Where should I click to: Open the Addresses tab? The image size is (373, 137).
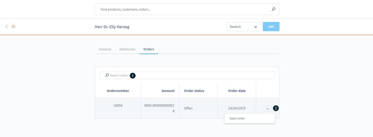tap(127, 49)
